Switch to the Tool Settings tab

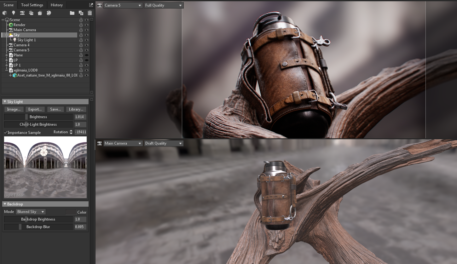click(32, 5)
